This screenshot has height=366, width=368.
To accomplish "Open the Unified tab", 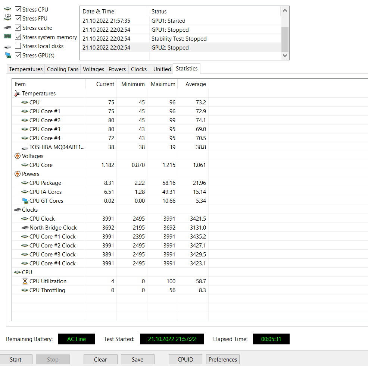I will [162, 69].
